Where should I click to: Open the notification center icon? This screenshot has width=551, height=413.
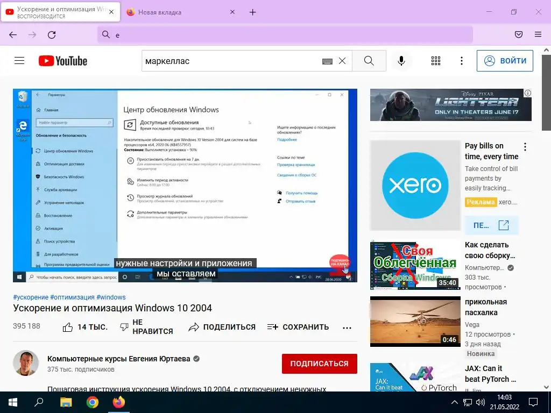(x=533, y=402)
